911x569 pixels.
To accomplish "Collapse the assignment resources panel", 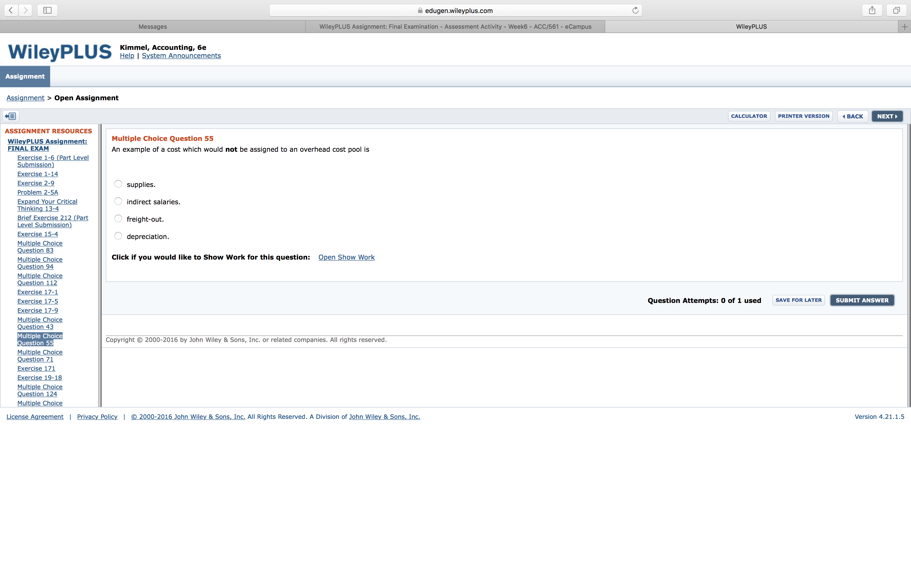I will [x=11, y=116].
